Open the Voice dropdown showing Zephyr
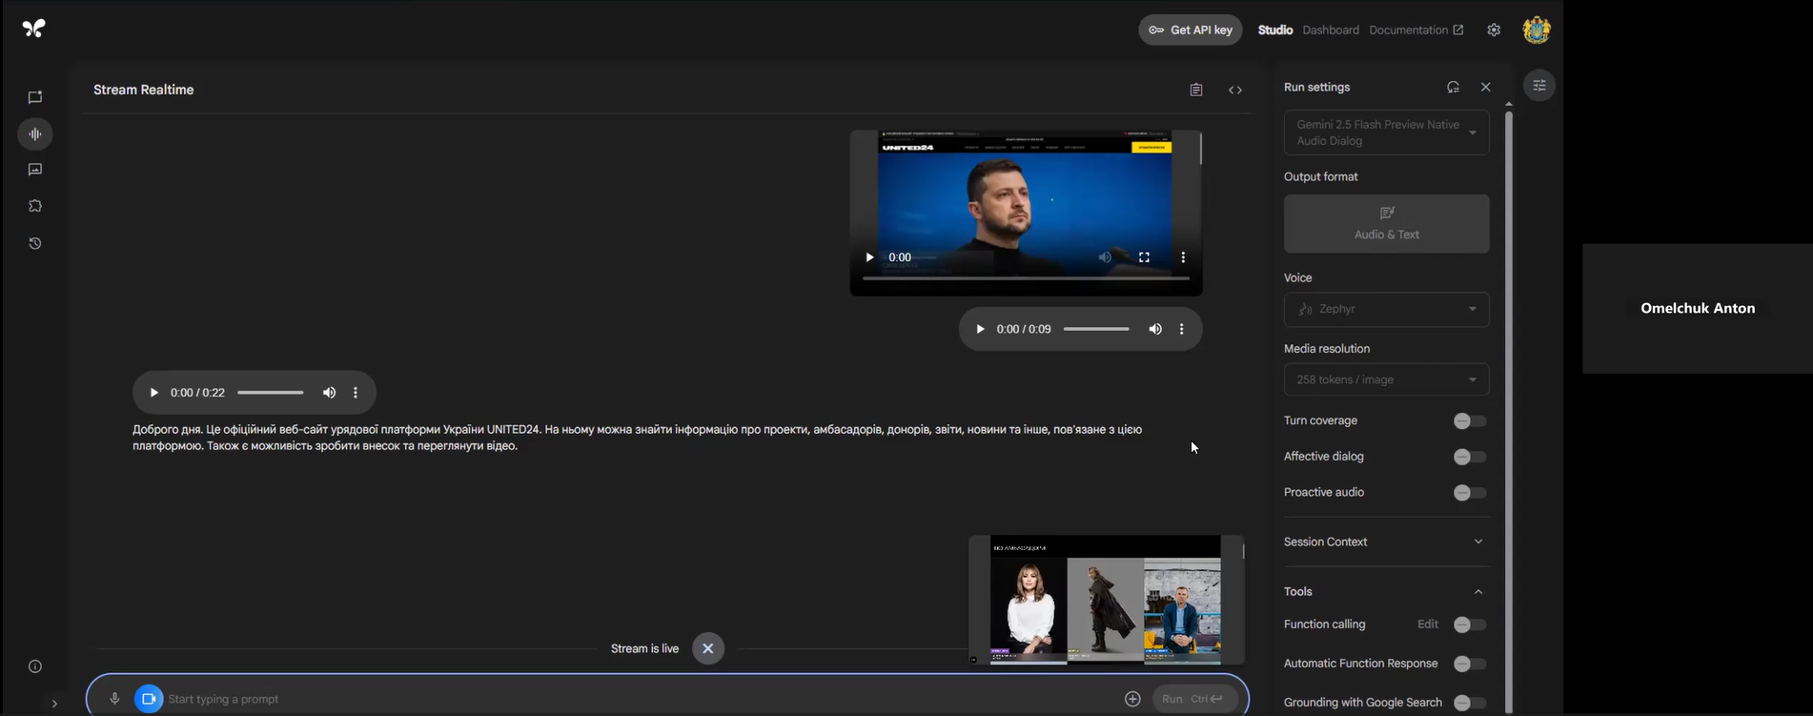1813x716 pixels. pos(1386,309)
